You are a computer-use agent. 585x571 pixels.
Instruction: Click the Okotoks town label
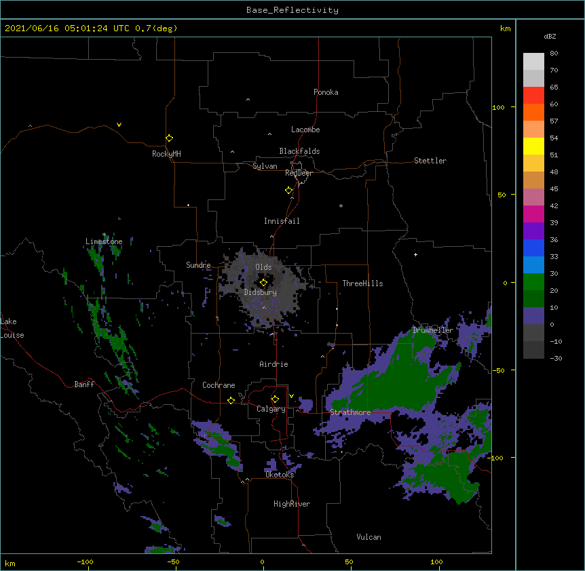(x=280, y=475)
